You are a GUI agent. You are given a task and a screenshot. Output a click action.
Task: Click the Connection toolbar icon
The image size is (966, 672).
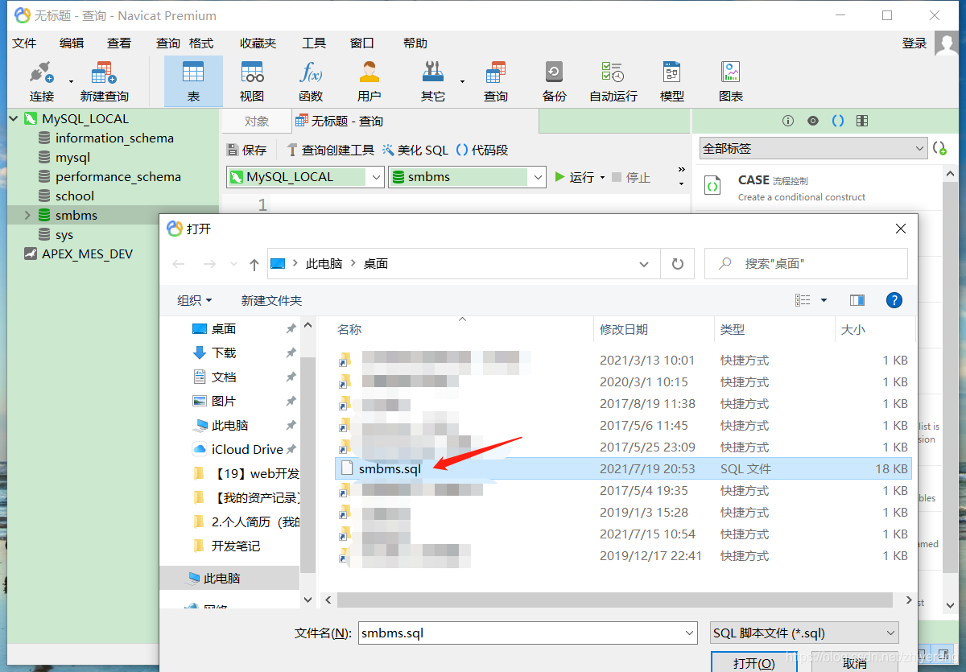pos(41,81)
